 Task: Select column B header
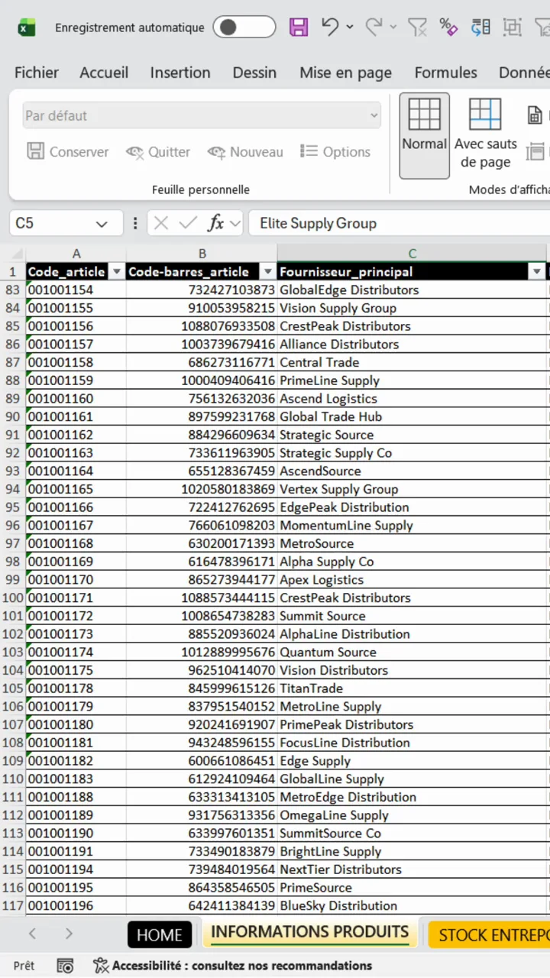click(x=202, y=254)
